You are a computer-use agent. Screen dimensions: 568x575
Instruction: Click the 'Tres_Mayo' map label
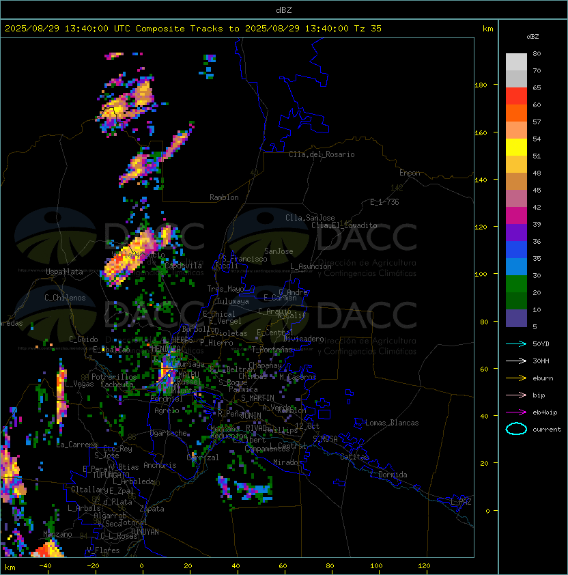[x=225, y=289]
